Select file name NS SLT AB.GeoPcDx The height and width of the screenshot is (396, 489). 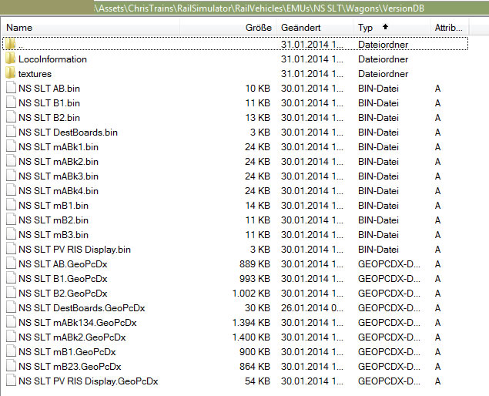pyautogui.click(x=63, y=264)
